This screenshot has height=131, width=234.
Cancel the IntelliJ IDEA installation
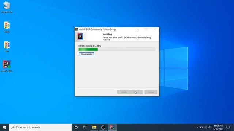pos(151,92)
